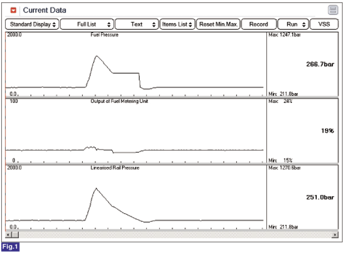Click the horizontal scrollbar thumb
This screenshot has height=253, width=345.
[15, 235]
